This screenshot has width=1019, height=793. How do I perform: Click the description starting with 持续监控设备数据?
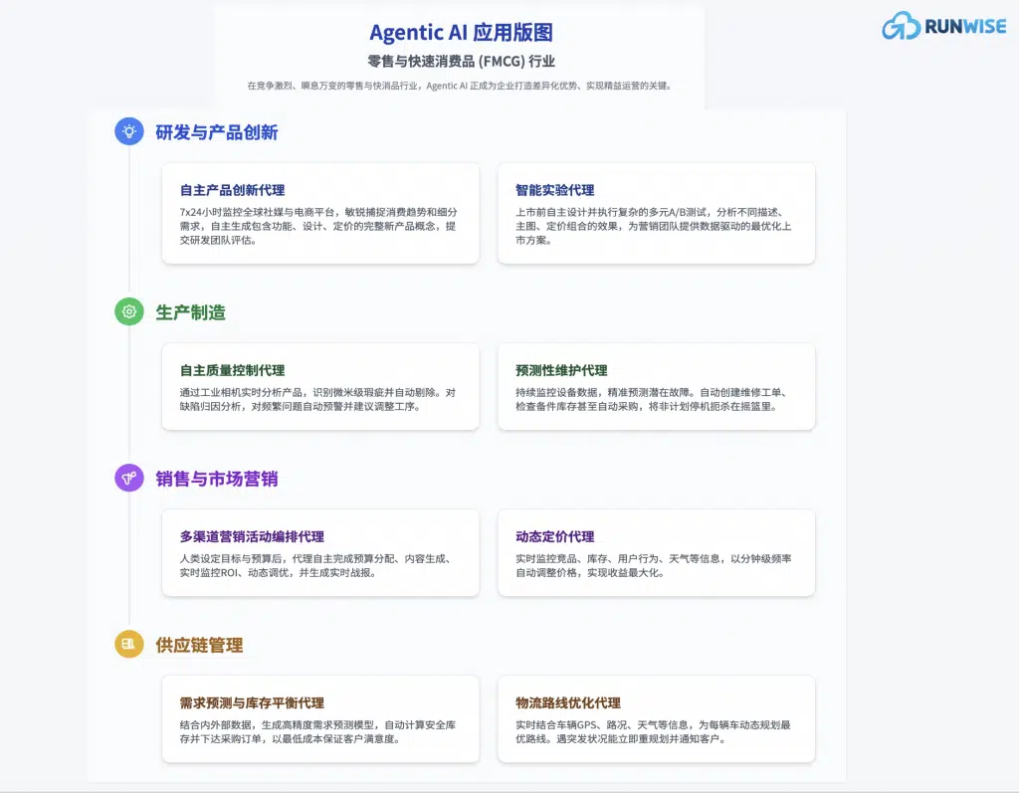point(652,400)
